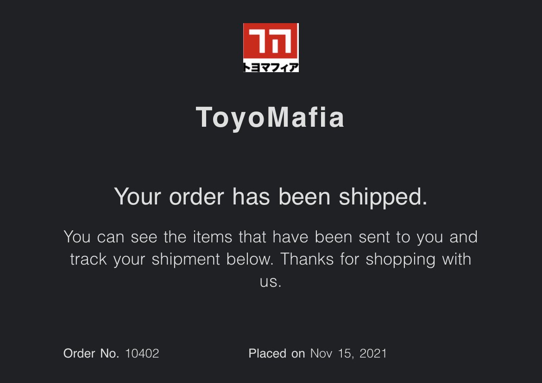Viewport: 542px width, 383px height.
Task: Select the 'Your order has been shipped.' heading
Action: coord(271,197)
